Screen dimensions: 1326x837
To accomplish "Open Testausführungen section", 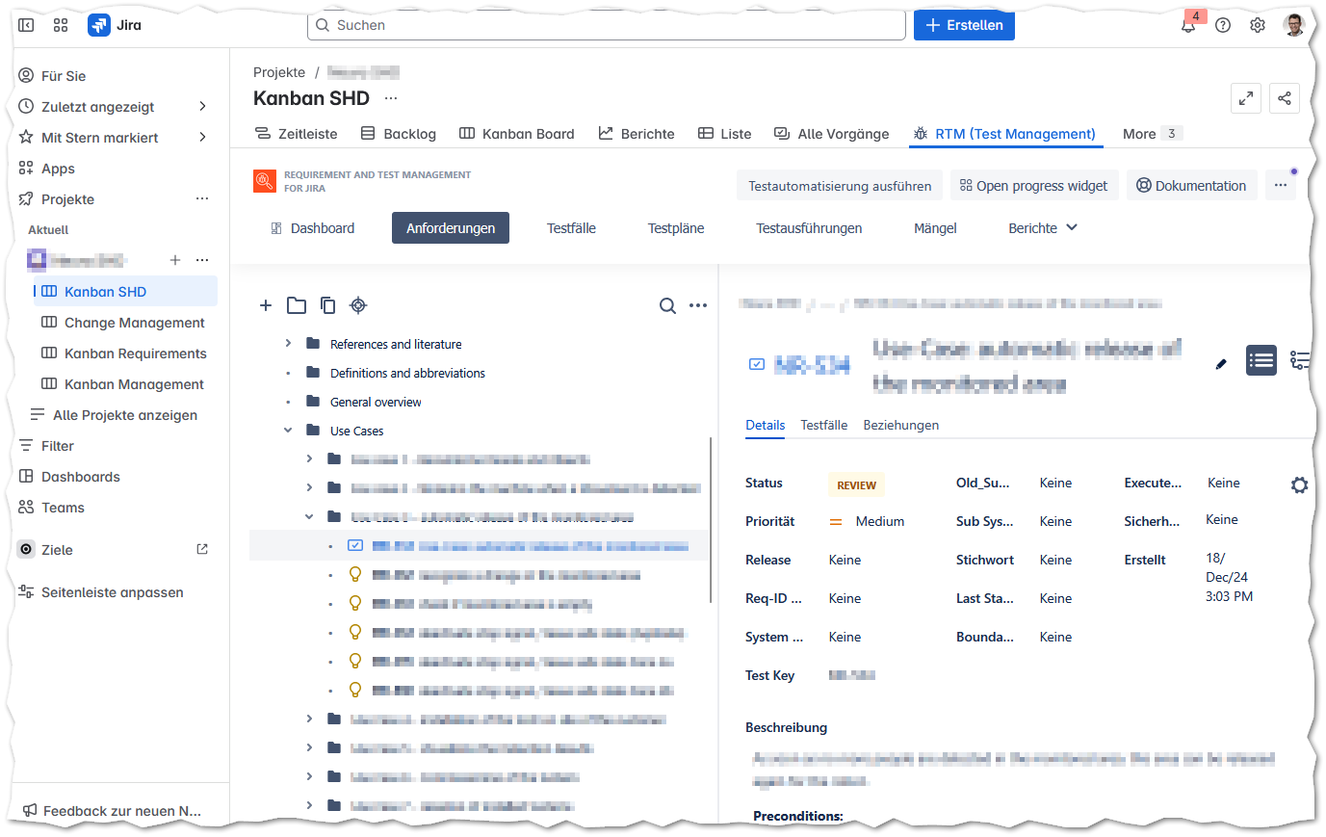I will (x=809, y=228).
